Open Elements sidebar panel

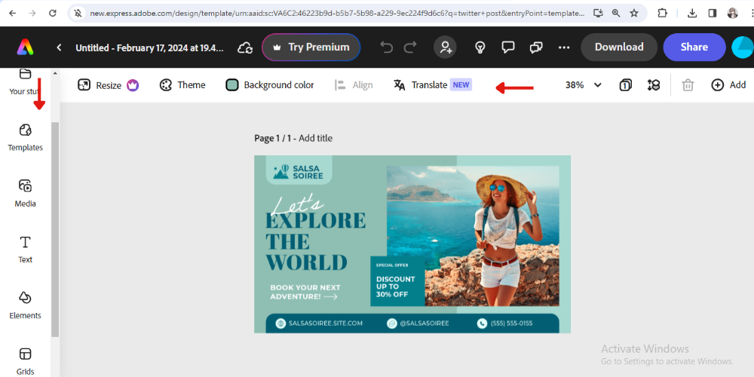(25, 305)
